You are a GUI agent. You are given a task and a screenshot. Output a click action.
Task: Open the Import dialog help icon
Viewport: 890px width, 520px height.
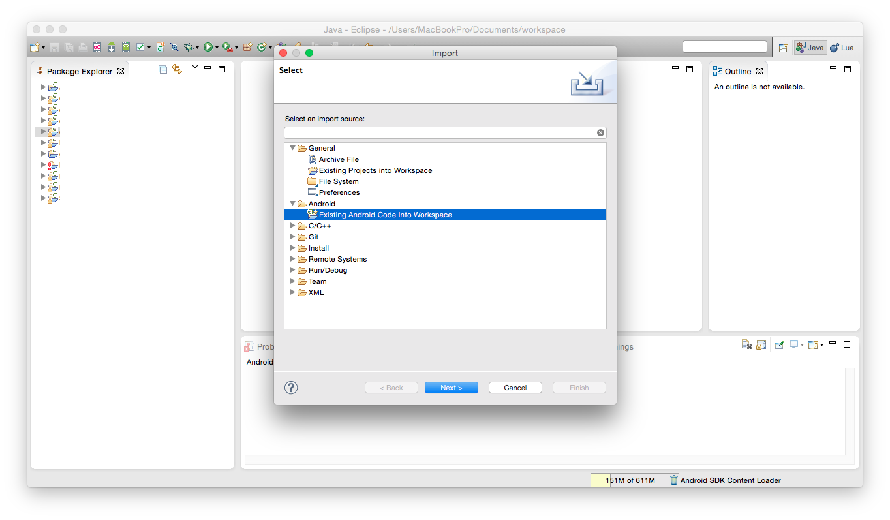(291, 388)
